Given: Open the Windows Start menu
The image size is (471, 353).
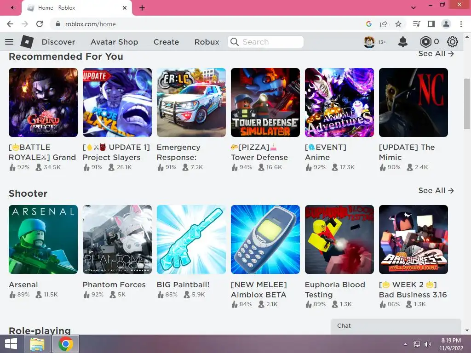Looking at the screenshot, I should pos(11,344).
